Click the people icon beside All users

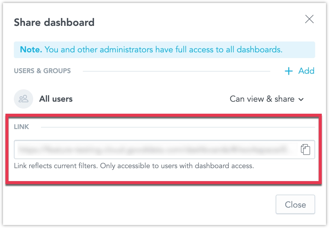(23, 99)
